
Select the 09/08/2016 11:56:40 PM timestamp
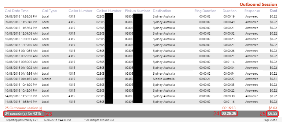point(21,22)
